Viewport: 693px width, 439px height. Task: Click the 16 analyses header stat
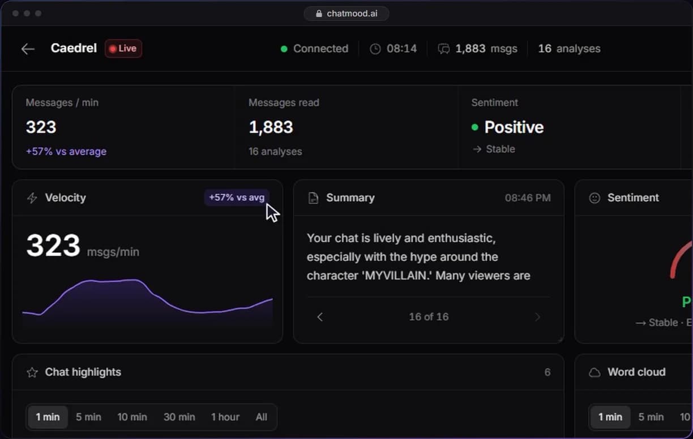[x=569, y=49]
